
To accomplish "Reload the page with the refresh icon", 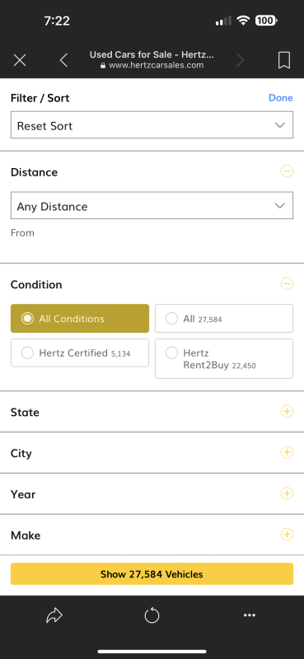I will pyautogui.click(x=152, y=615).
